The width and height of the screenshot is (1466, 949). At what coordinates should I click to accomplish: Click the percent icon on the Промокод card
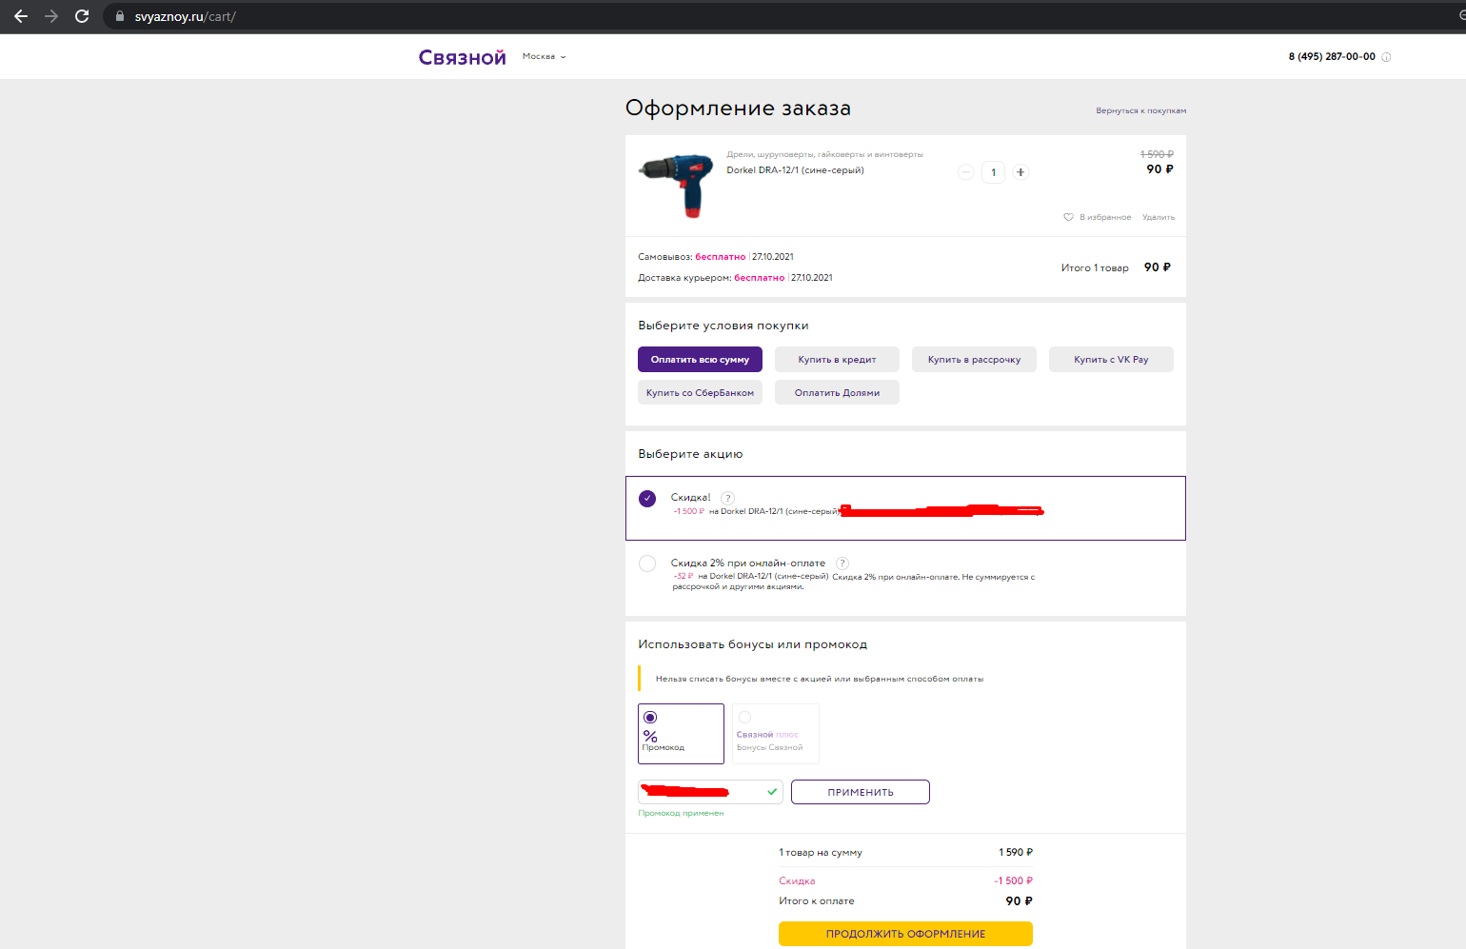(650, 736)
